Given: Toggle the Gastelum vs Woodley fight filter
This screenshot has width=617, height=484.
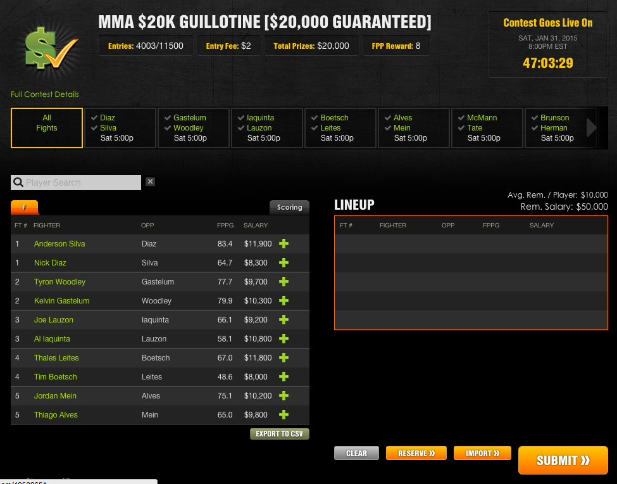Looking at the screenshot, I should coord(194,127).
